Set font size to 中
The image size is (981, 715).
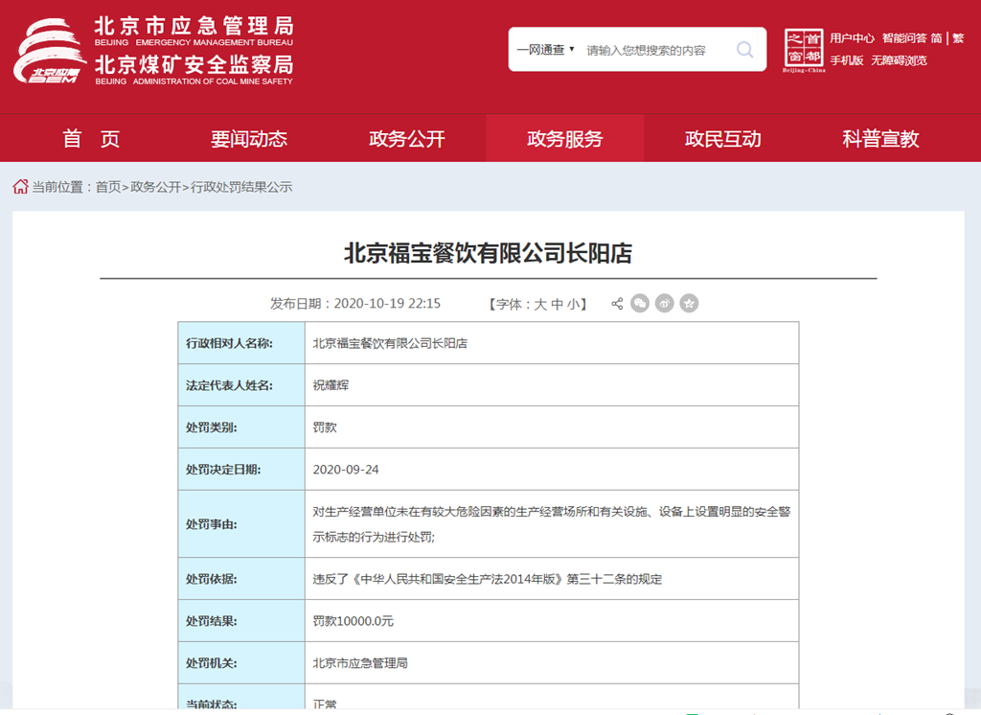click(557, 304)
